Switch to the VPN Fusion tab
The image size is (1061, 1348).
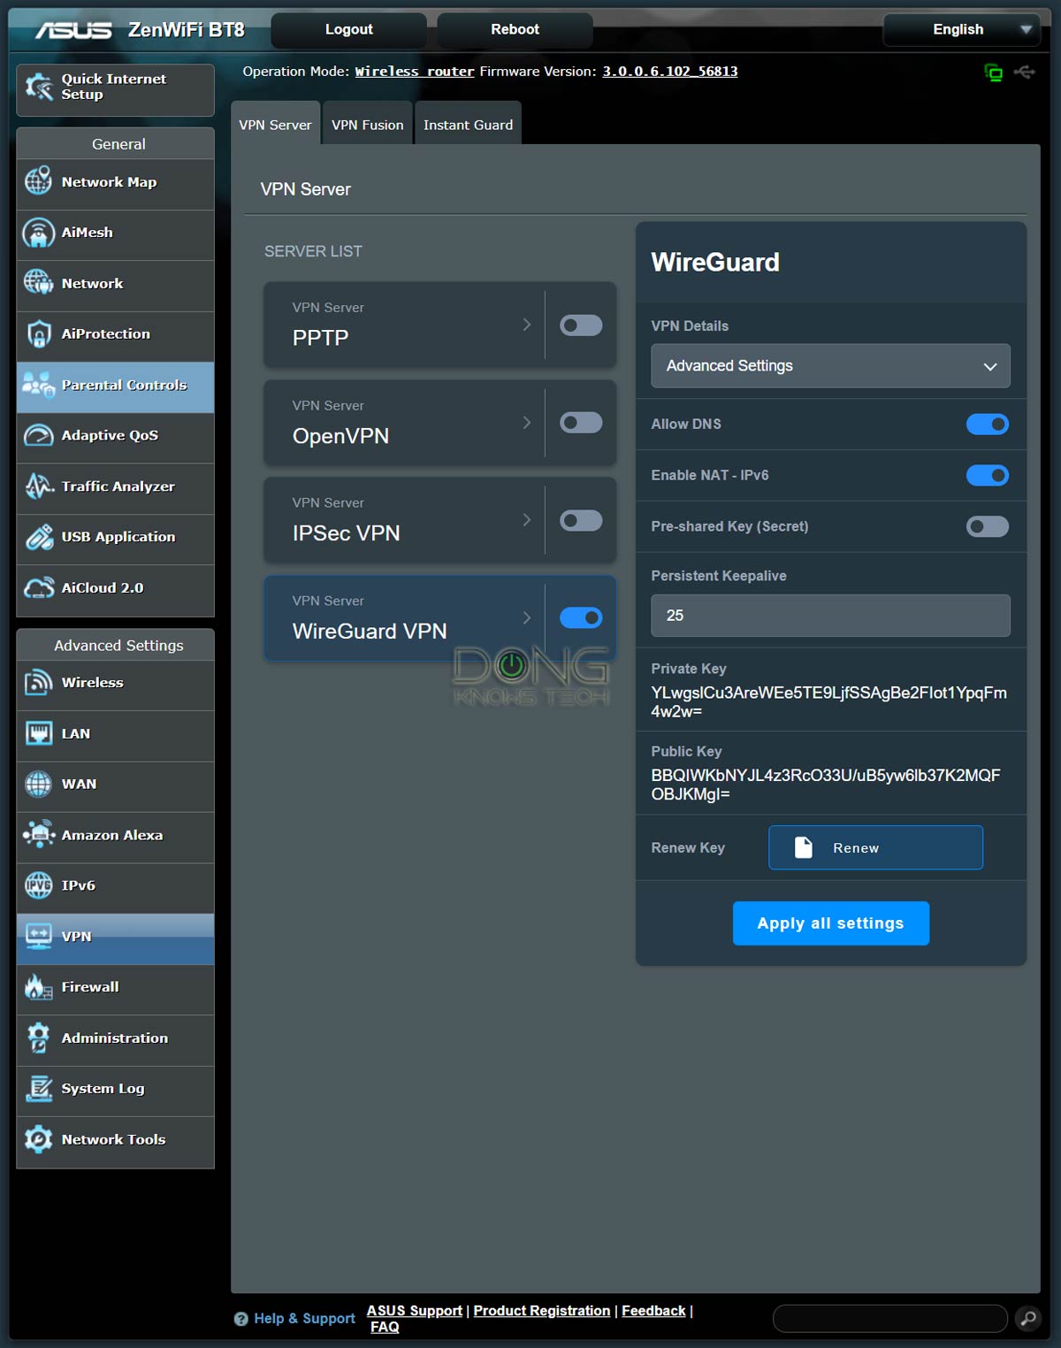(368, 124)
